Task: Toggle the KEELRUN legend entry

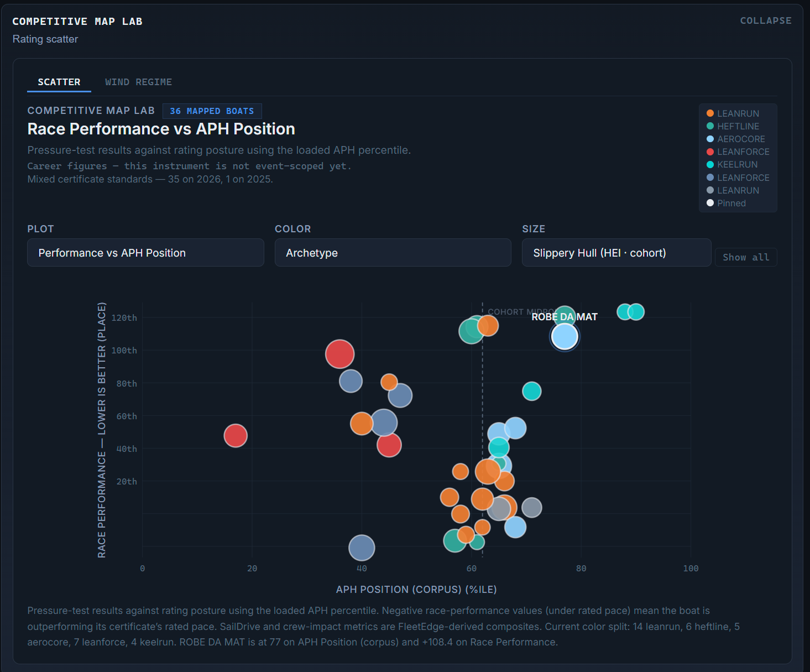Action: [x=732, y=164]
